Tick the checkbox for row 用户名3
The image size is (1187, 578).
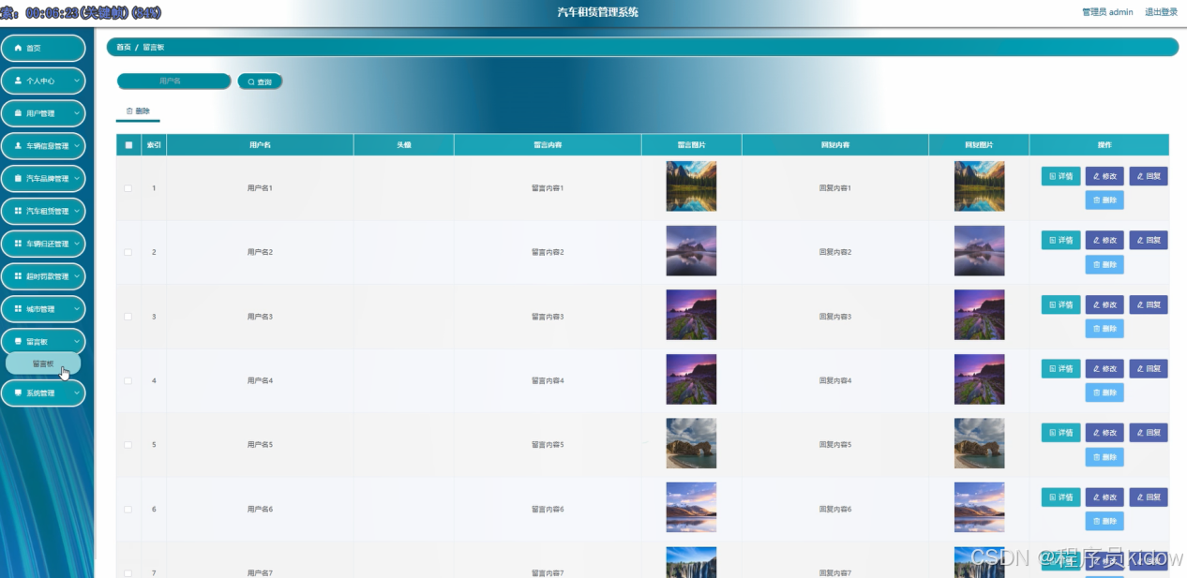pyautogui.click(x=128, y=317)
